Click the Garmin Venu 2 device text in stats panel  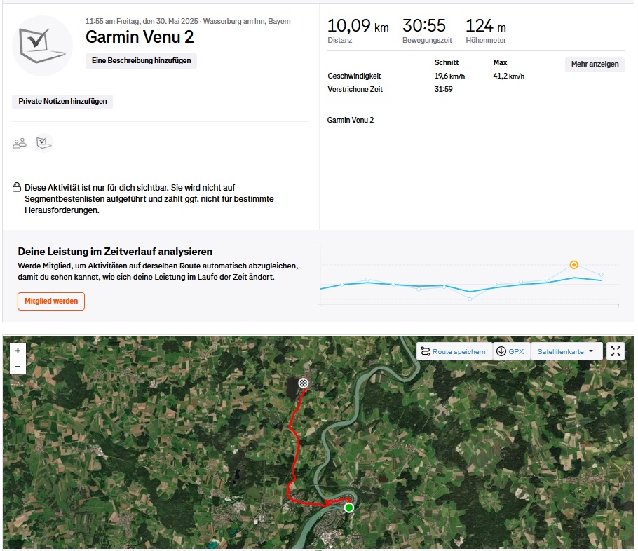pyautogui.click(x=351, y=121)
